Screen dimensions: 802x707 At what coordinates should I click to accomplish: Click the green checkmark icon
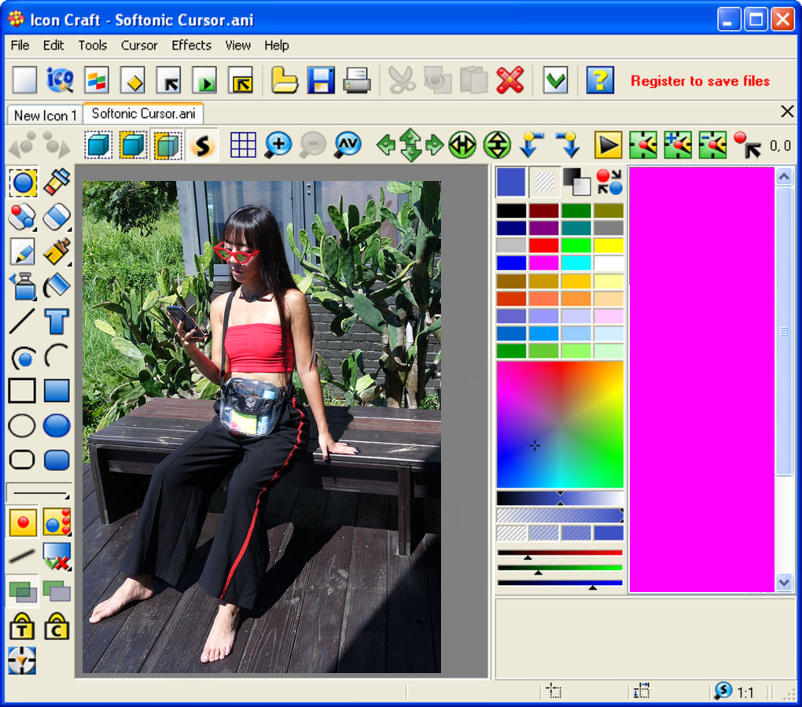click(x=555, y=80)
